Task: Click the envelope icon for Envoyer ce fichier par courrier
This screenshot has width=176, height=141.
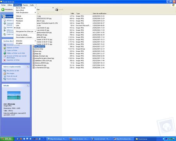Action: coord(5,56)
